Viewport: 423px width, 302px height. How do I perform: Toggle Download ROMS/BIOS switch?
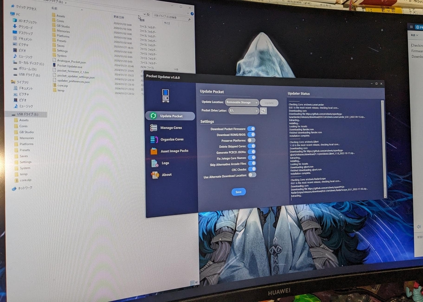252,134
